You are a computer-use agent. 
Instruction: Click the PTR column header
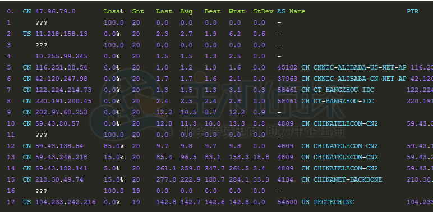tap(413, 12)
